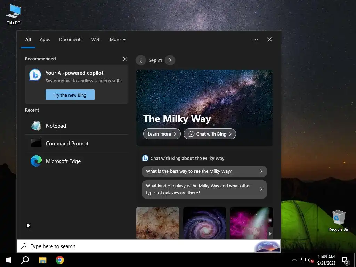Click Learn more button

coord(162,134)
